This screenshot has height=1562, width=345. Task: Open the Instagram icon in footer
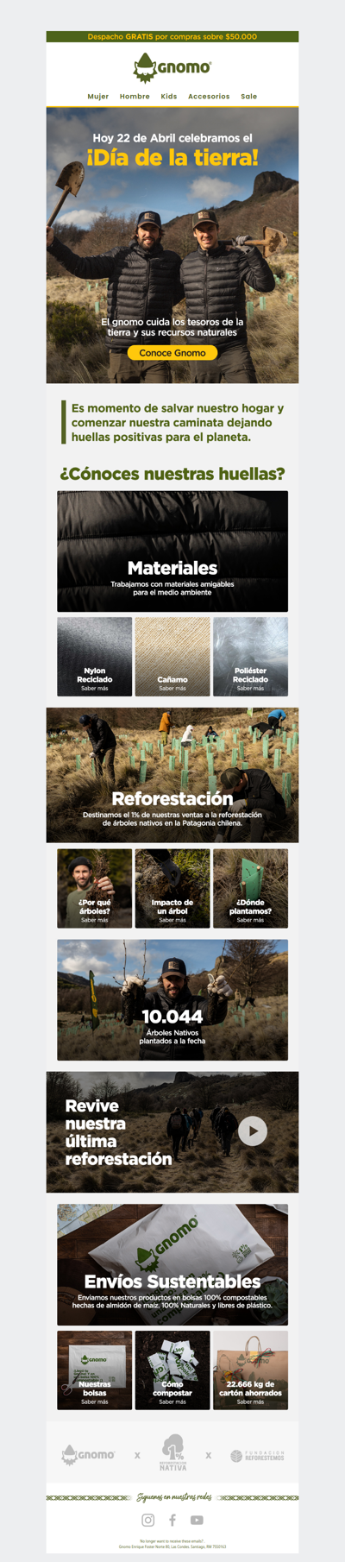click(x=147, y=1520)
